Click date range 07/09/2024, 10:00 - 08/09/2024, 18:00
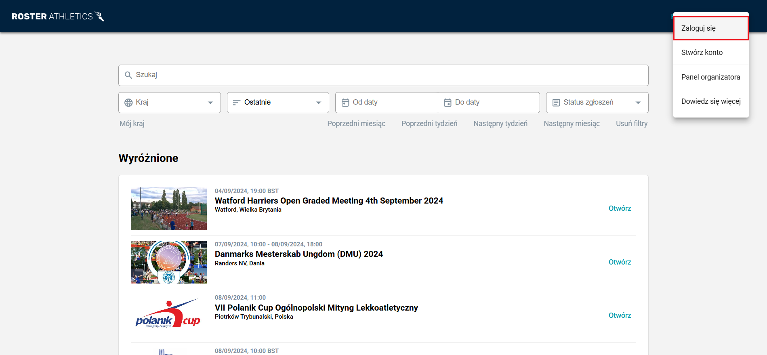This screenshot has height=355, width=767. [269, 244]
